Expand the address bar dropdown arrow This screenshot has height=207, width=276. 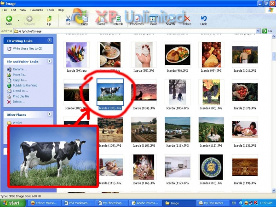[258, 31]
